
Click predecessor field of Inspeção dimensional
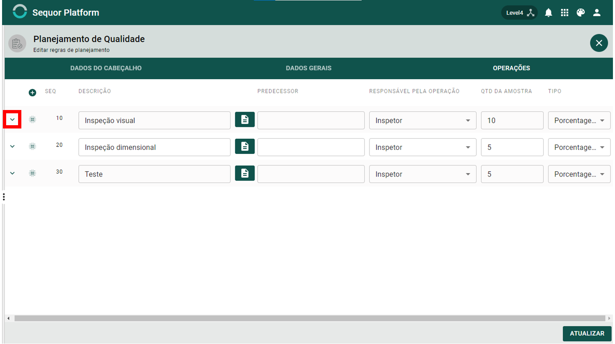[x=311, y=147]
